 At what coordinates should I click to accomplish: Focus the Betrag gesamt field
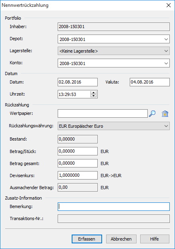click(78, 163)
